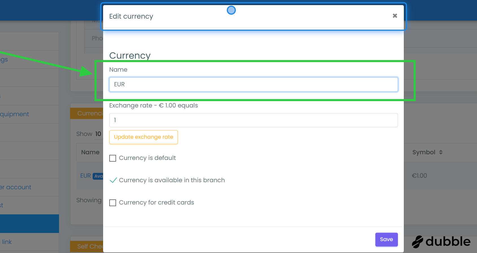This screenshot has width=477, height=253.
Task: Check the Currency for credit cards box
Action: [x=113, y=203]
